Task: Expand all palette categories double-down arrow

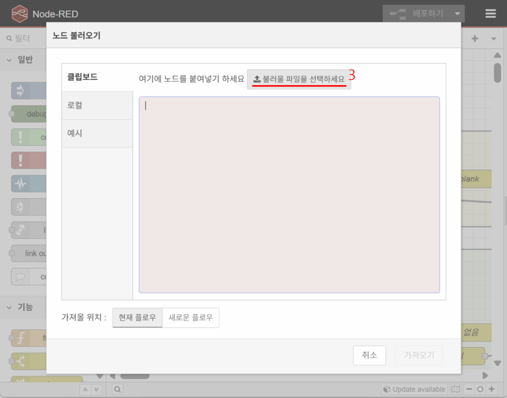Action: [97, 390]
